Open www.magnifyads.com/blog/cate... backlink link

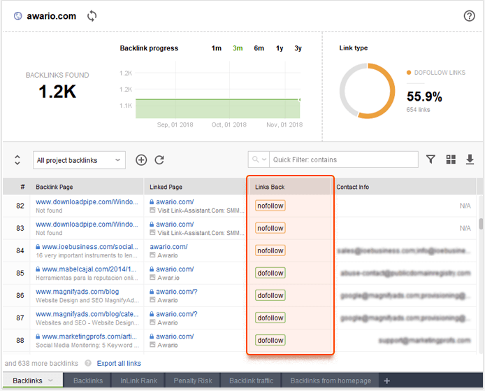[x=87, y=314]
